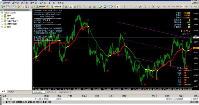Open dropdown arrow beside templates icon
Viewport: 199px width, 105px height.
coord(113,7)
